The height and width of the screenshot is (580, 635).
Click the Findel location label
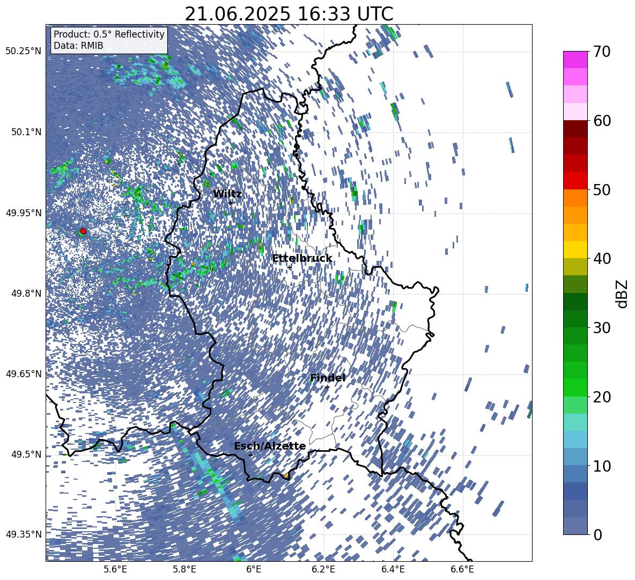[328, 378]
